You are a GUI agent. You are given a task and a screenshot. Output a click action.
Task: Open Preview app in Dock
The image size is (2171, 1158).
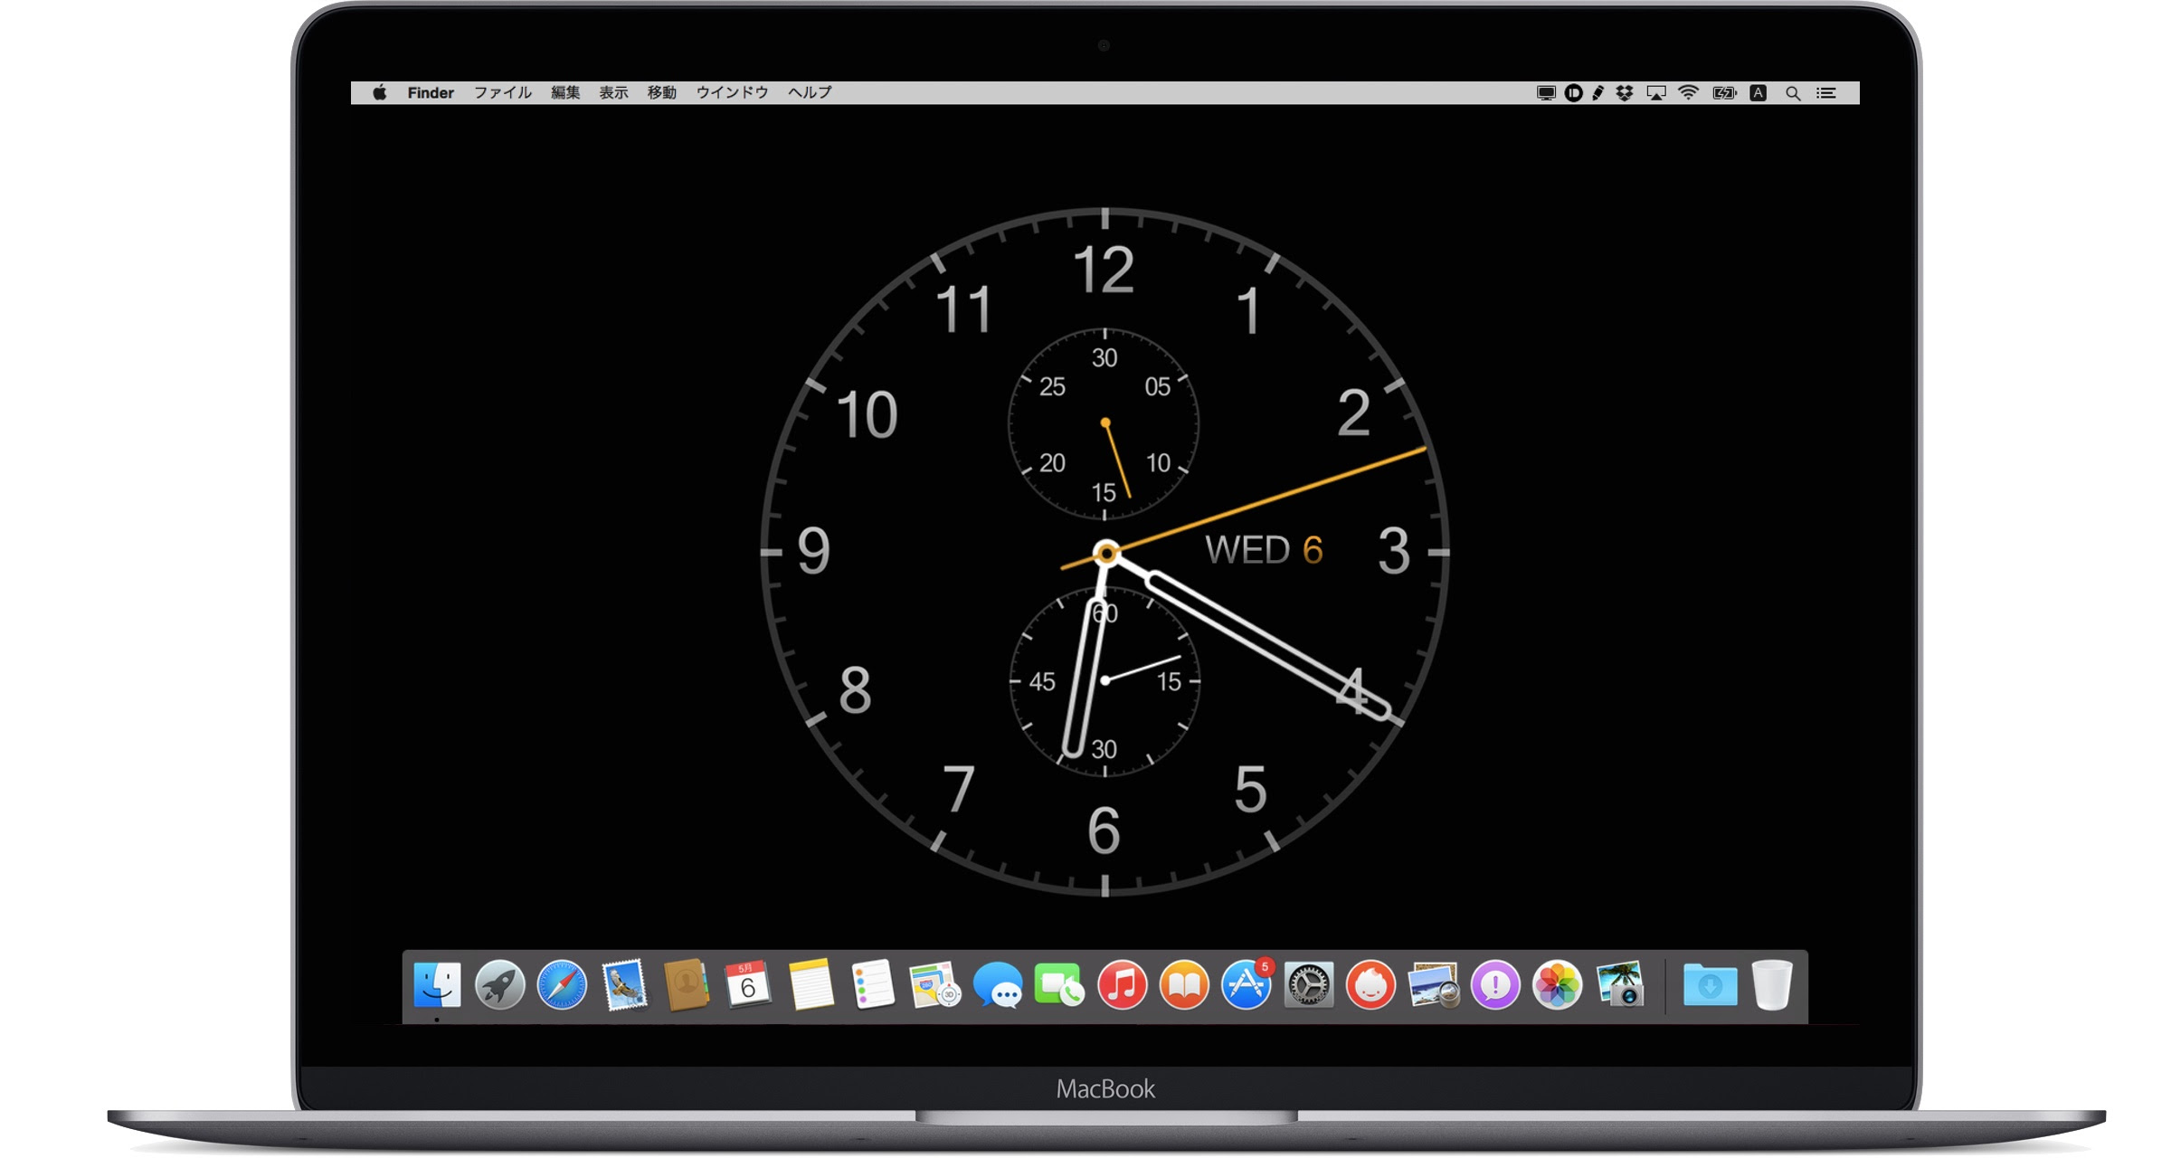coord(1434,985)
